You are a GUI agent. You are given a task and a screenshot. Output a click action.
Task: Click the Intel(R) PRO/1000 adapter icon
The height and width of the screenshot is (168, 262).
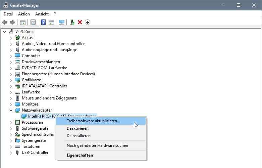pos(24,116)
